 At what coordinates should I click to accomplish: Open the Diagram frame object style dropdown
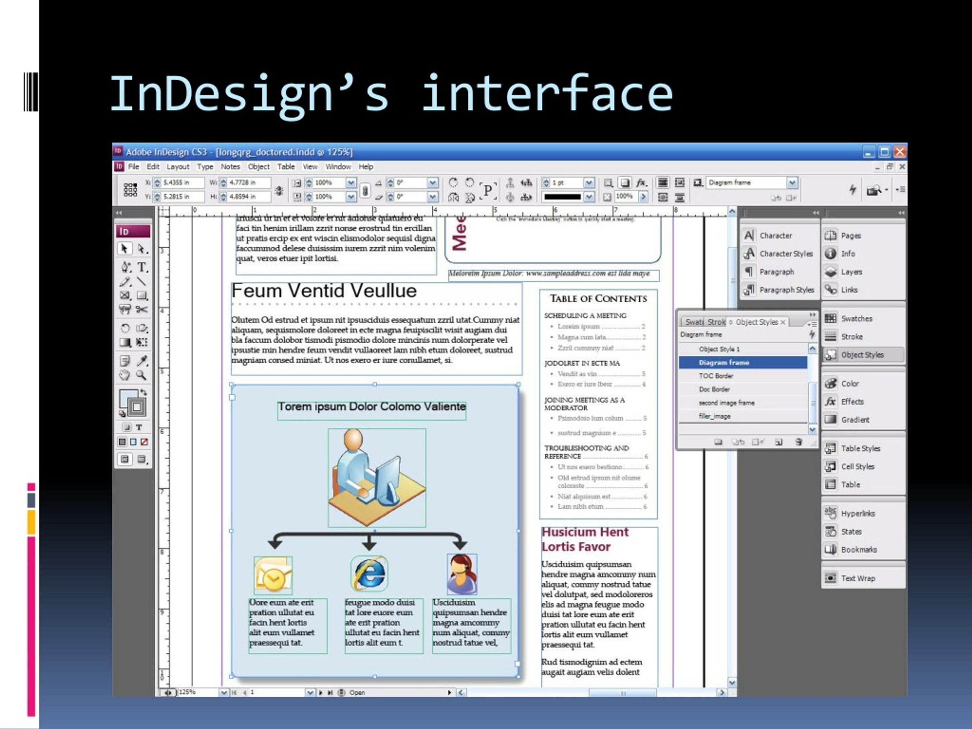tap(792, 182)
